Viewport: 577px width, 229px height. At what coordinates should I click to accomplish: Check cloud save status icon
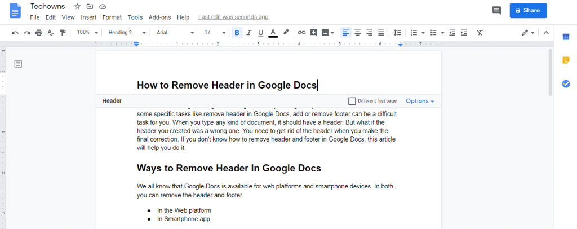(103, 6)
